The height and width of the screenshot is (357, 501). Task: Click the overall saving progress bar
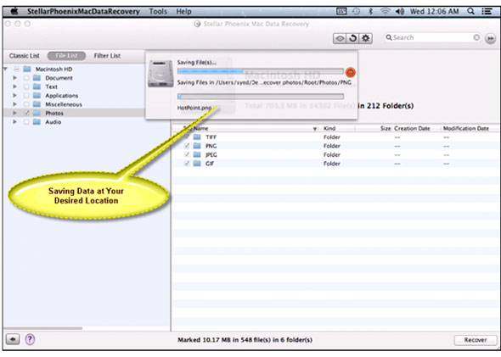[x=261, y=71]
